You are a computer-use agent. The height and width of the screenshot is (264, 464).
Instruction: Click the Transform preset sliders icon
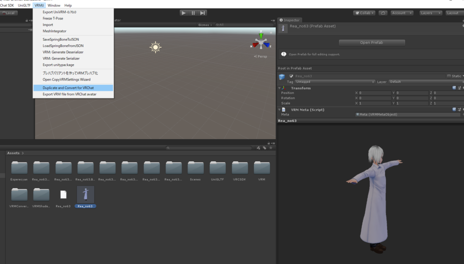click(x=459, y=88)
